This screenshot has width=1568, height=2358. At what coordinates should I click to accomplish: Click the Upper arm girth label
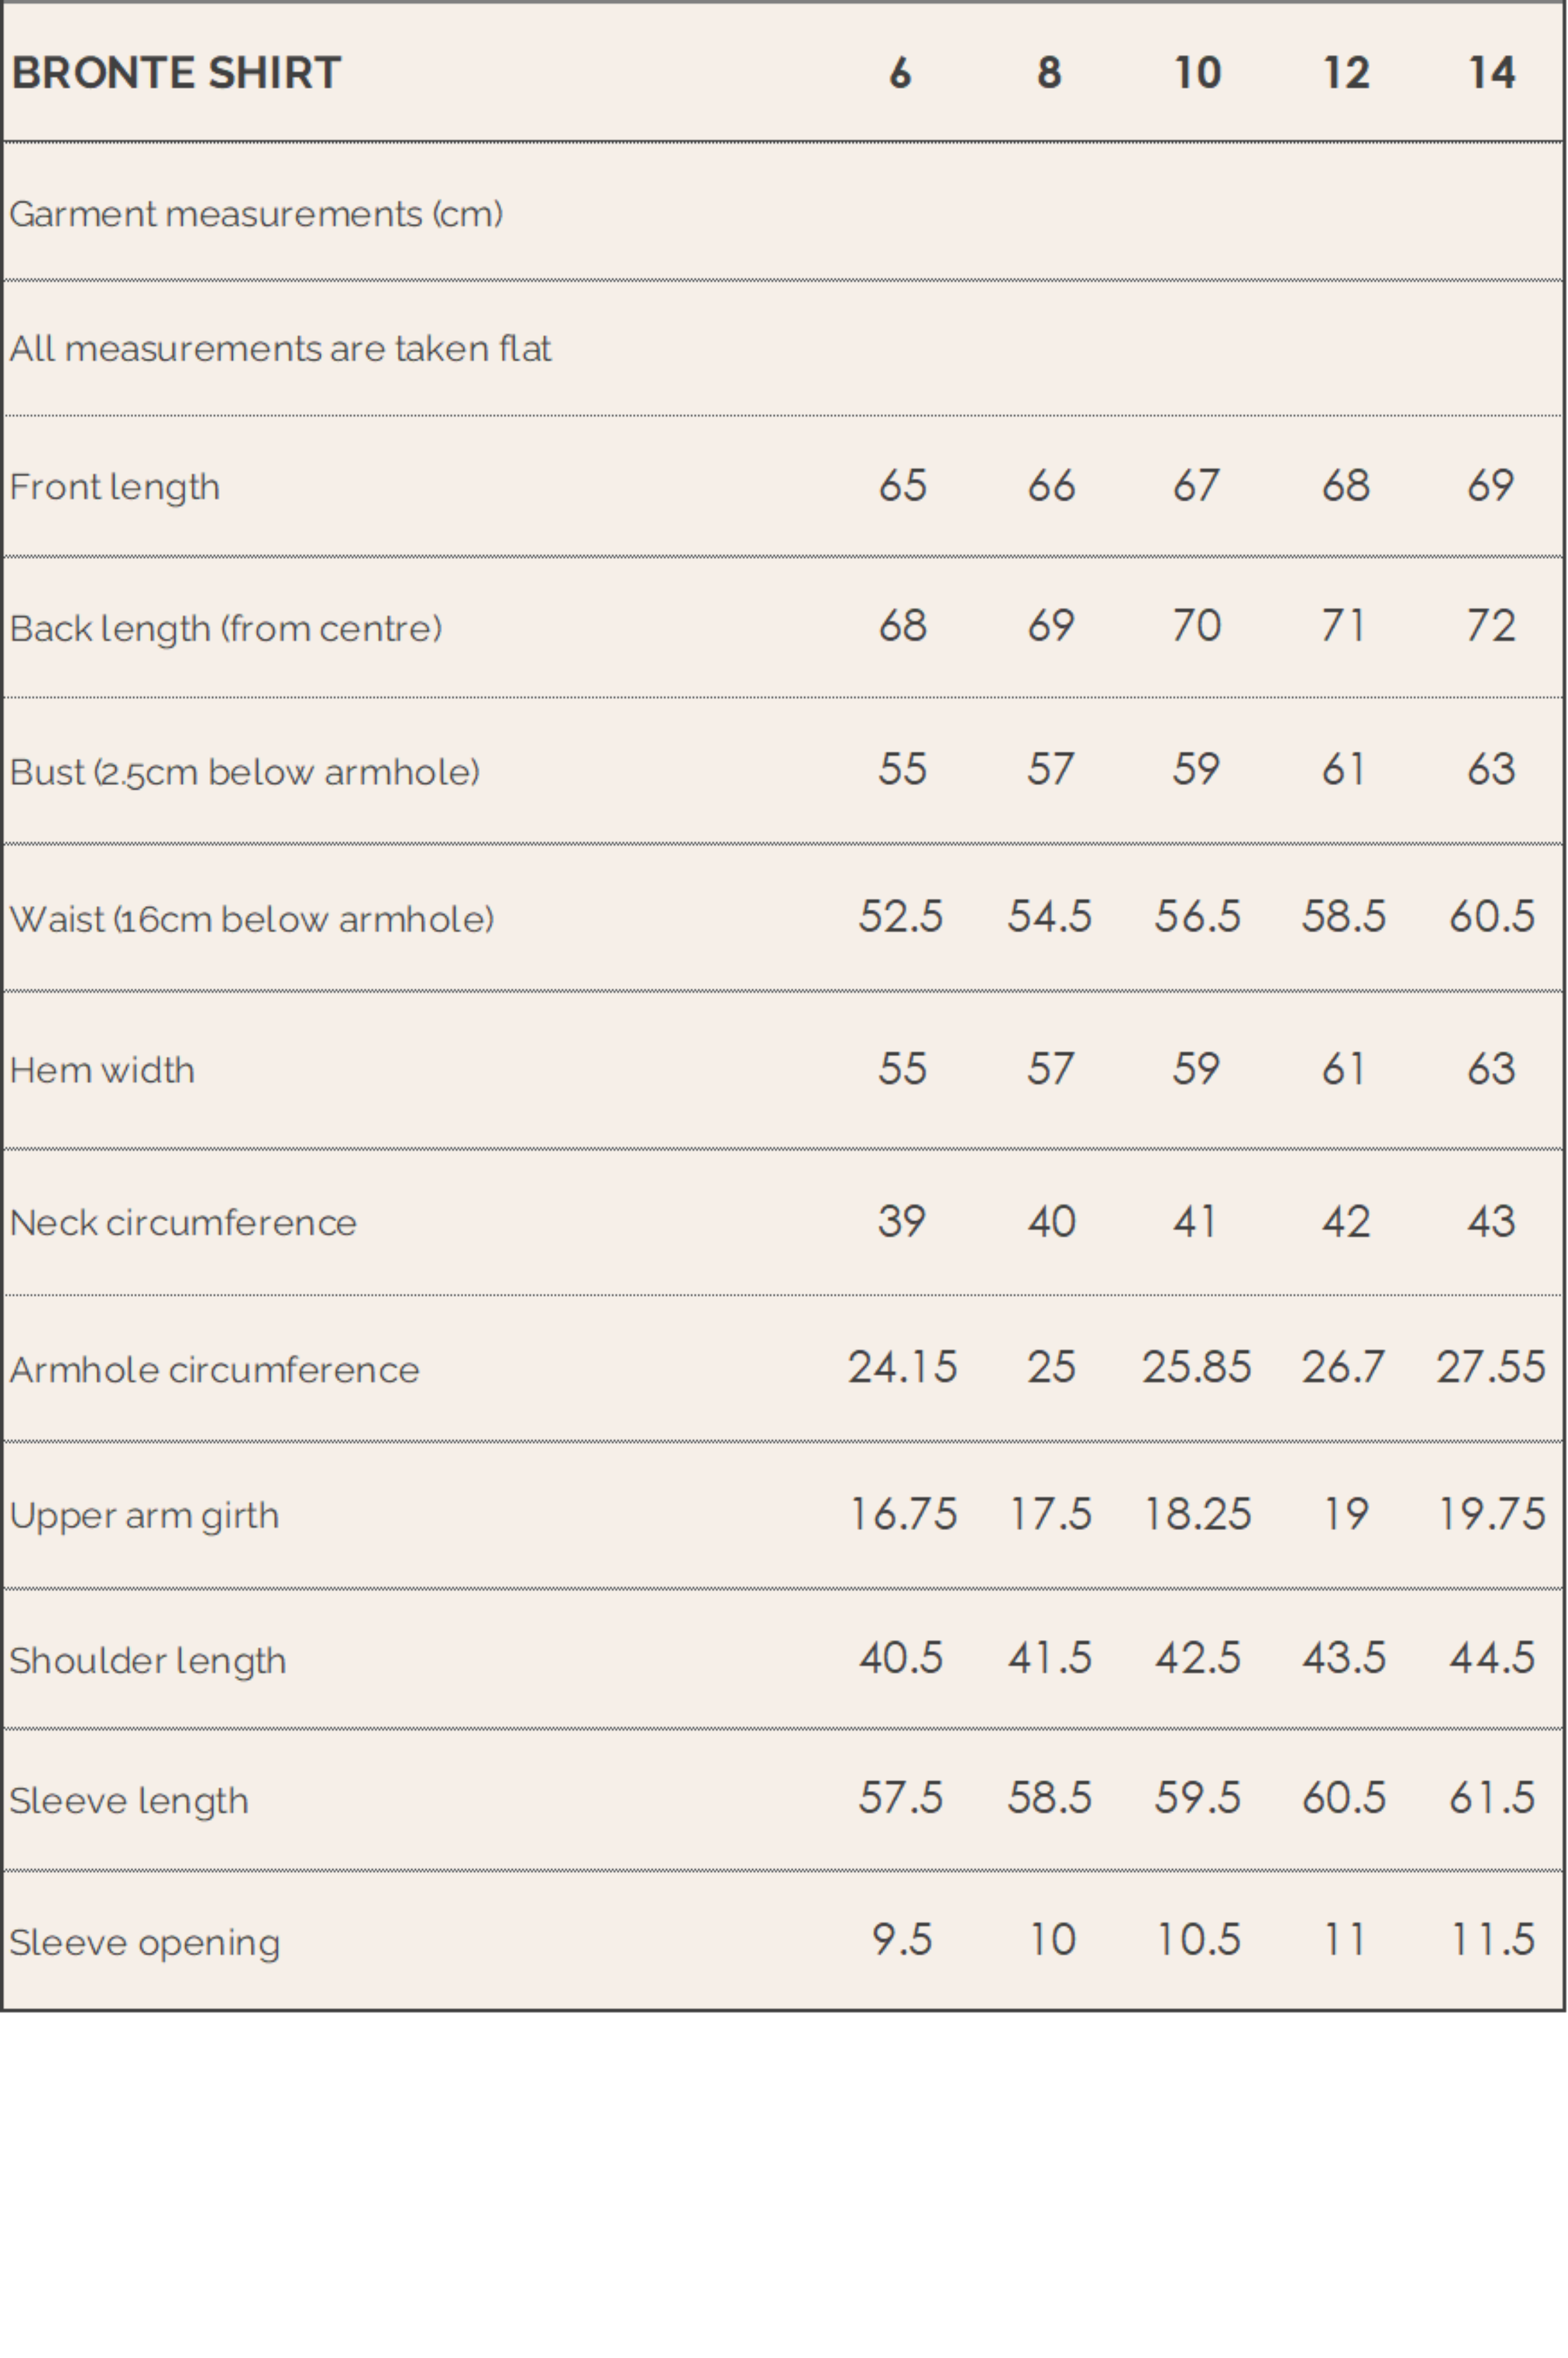[x=144, y=1515]
